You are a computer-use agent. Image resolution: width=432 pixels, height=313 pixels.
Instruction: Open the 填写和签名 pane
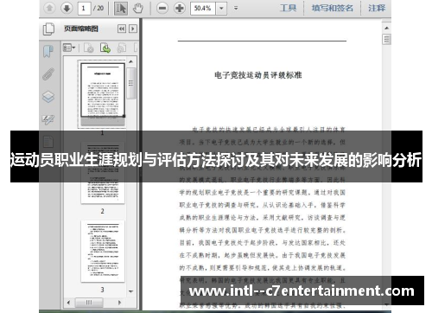(332, 8)
